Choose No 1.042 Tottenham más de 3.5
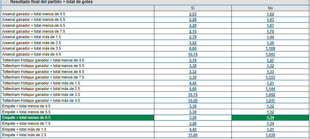Screen dimensions: 310x139 270,95
